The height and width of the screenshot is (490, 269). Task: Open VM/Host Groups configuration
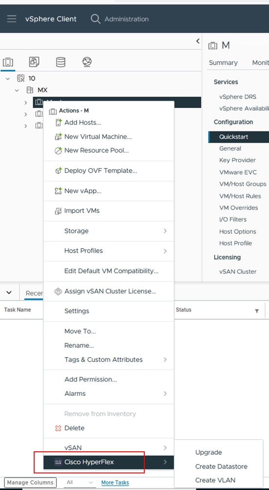[x=243, y=184]
